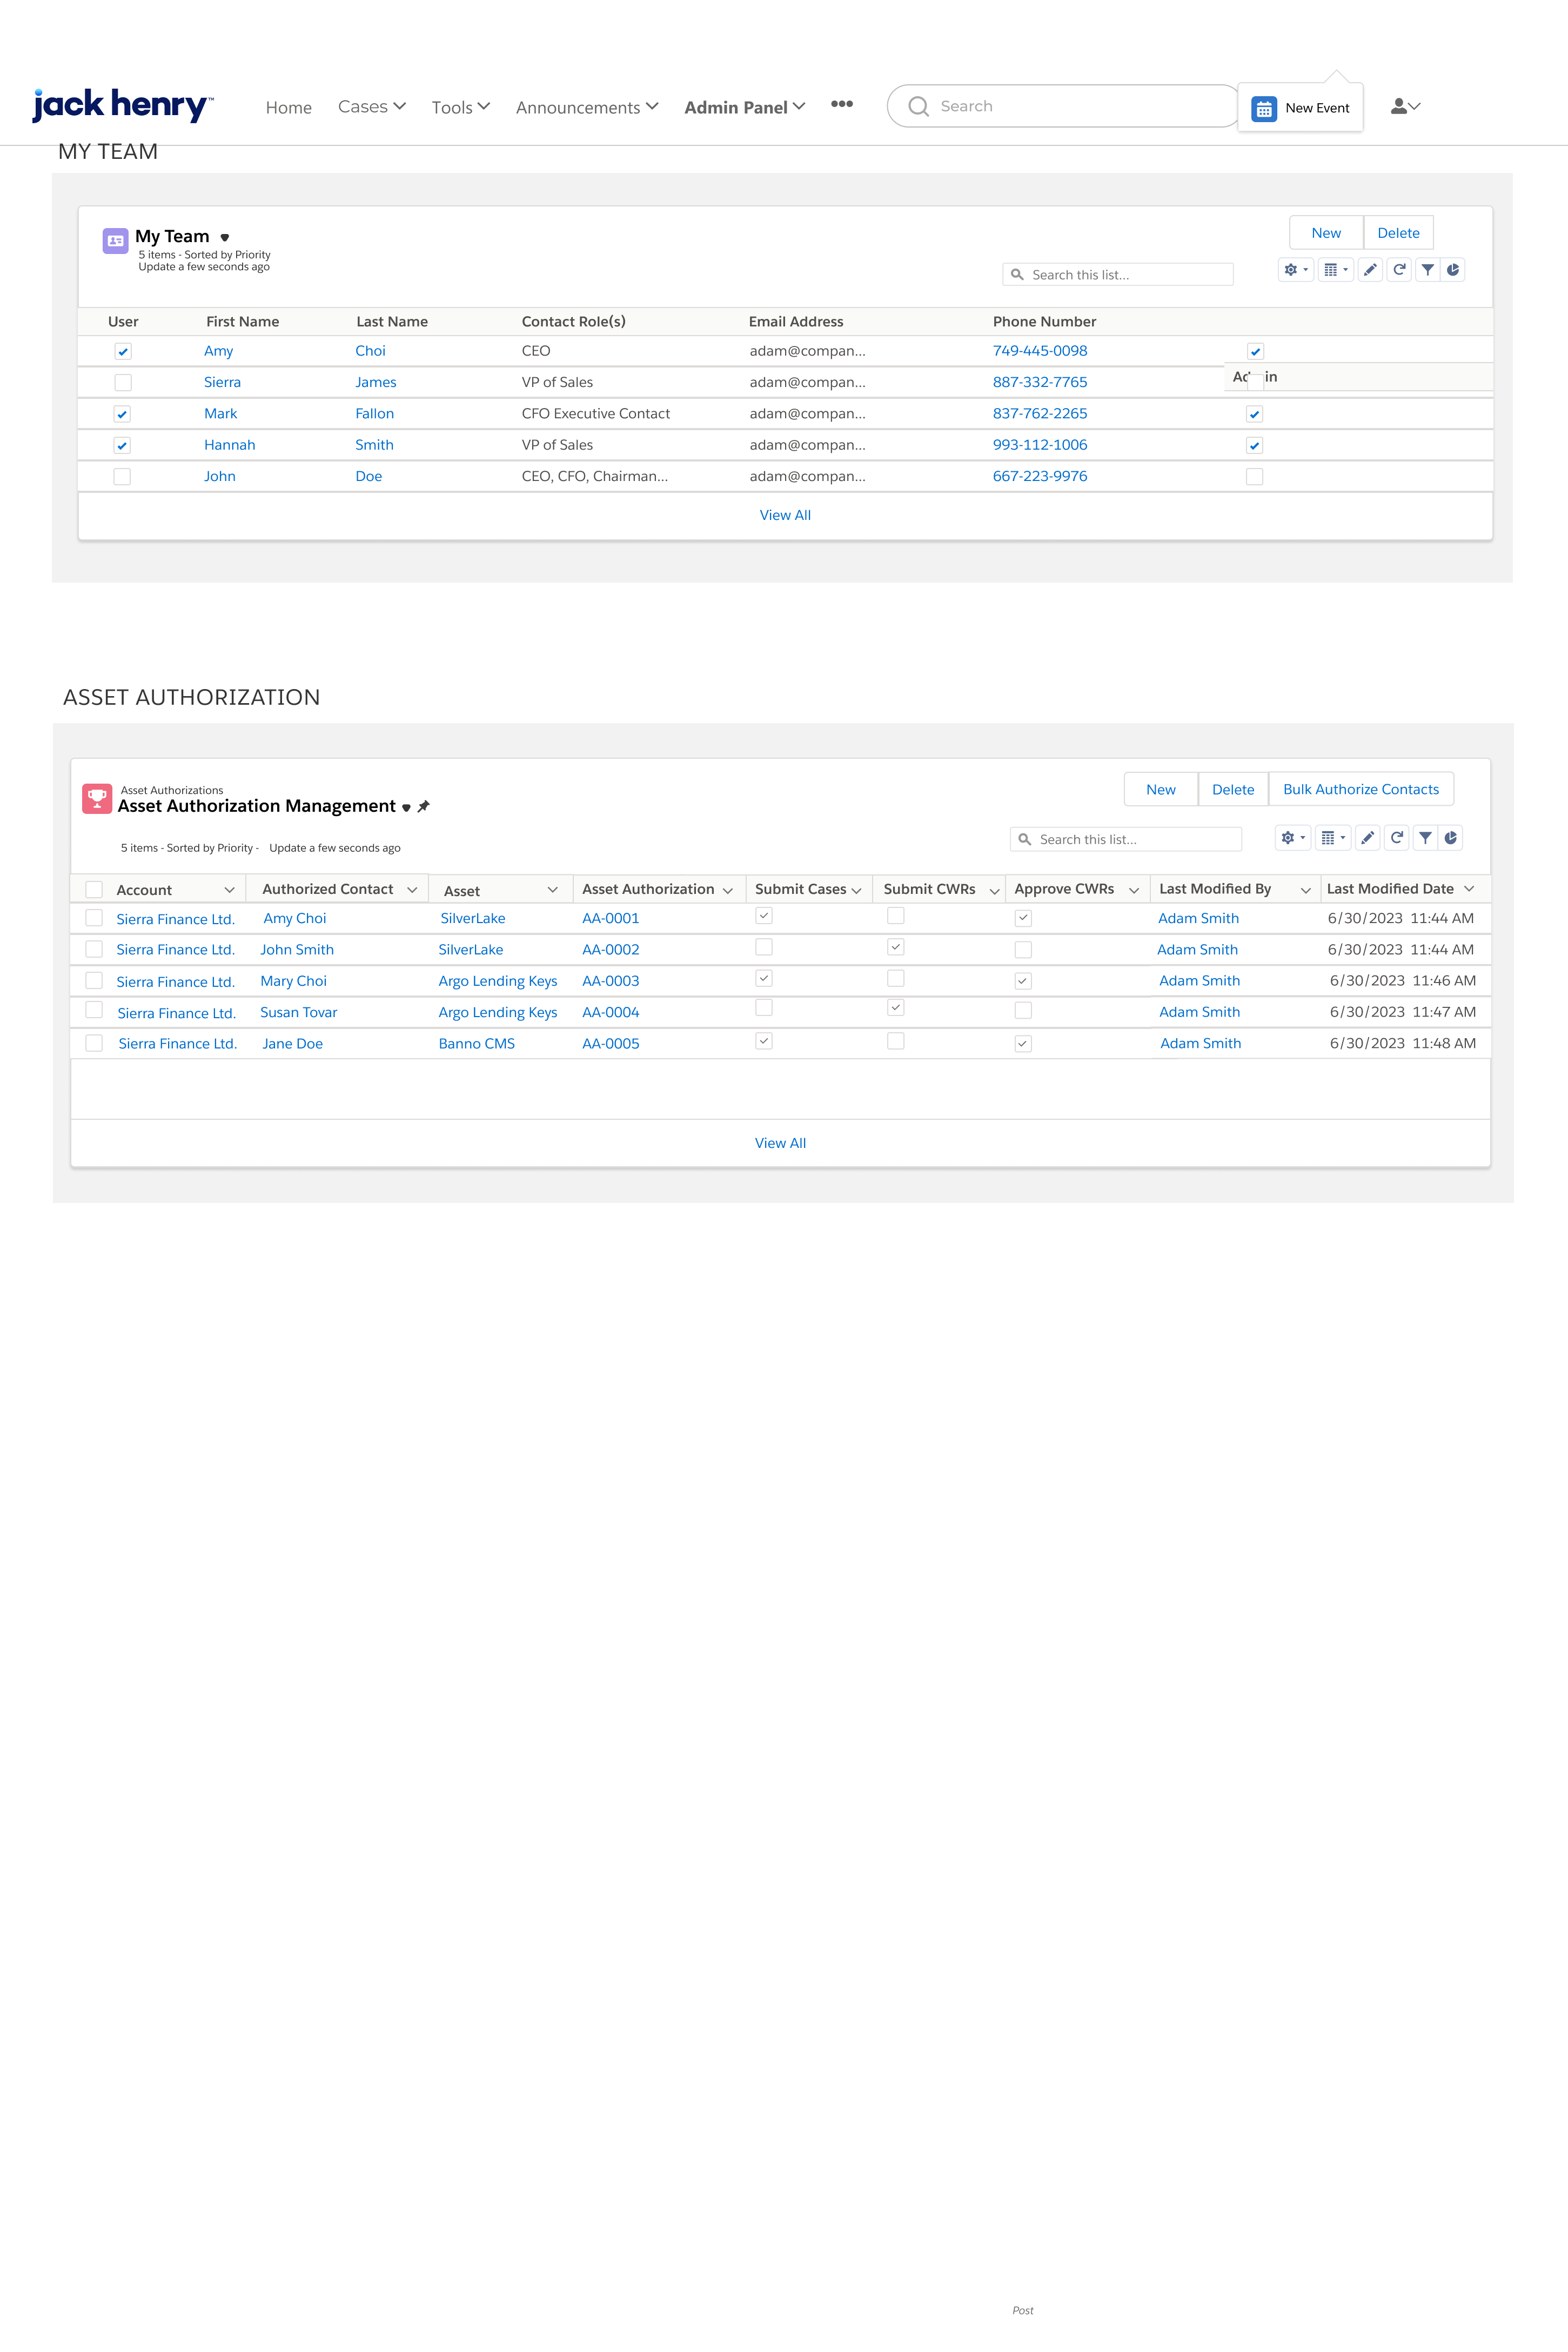The height and width of the screenshot is (2352, 1568).
Task: Open list view settings gear in My Team
Action: coord(1296,270)
